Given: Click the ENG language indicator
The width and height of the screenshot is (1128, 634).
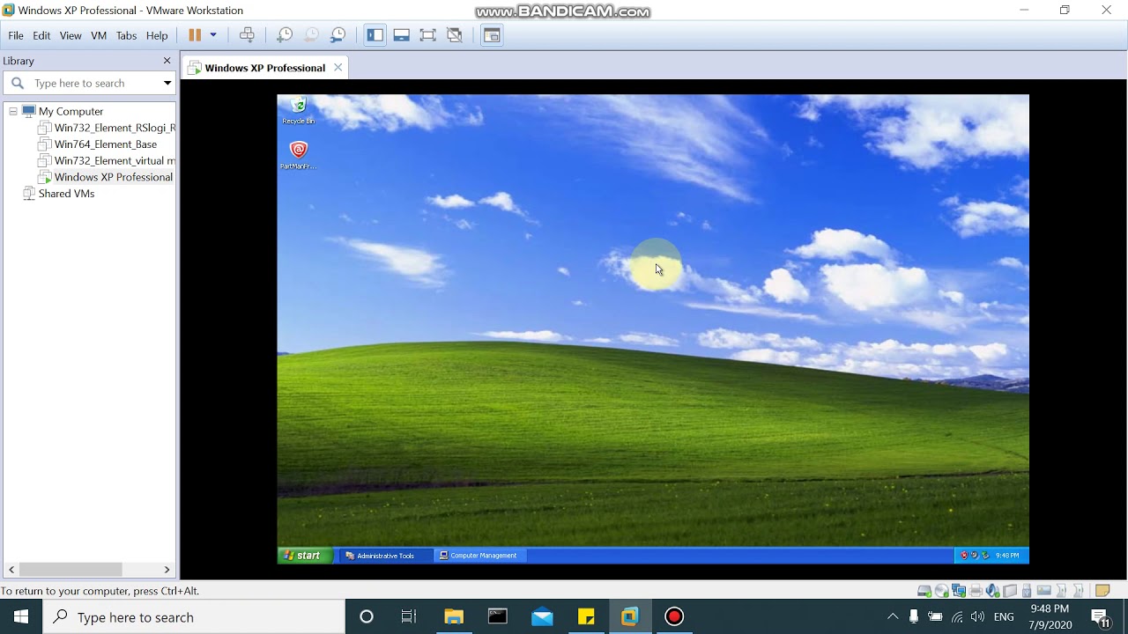Looking at the screenshot, I should pyautogui.click(x=1004, y=616).
